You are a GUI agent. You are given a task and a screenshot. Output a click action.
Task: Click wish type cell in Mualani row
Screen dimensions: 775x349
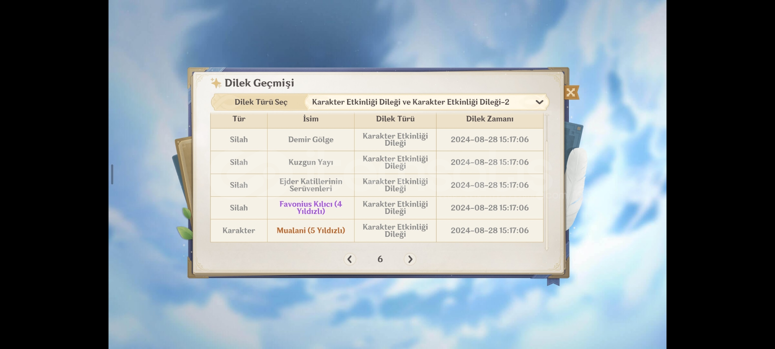tap(395, 230)
